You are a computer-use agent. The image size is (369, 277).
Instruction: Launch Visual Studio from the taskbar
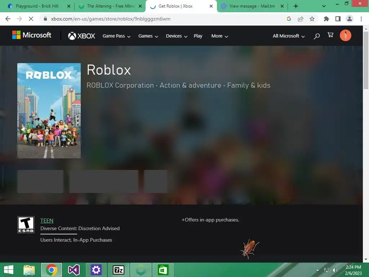tap(74, 270)
